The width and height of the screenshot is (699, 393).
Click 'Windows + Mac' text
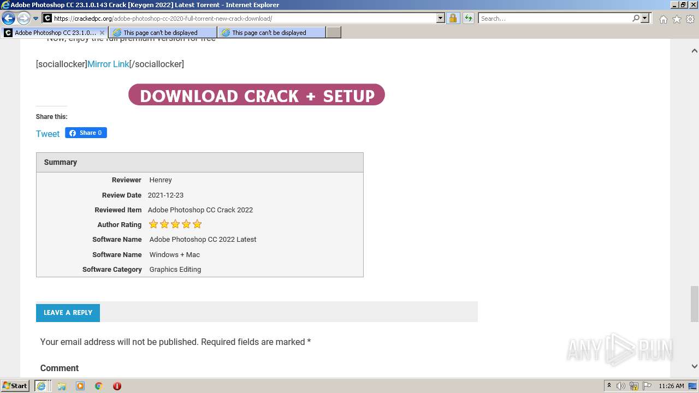pos(175,255)
